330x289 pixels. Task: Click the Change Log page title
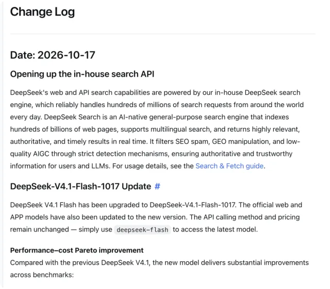click(42, 12)
